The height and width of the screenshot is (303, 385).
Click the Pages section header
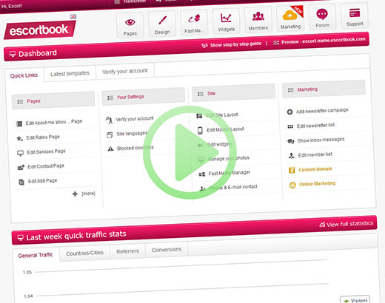[53, 101]
